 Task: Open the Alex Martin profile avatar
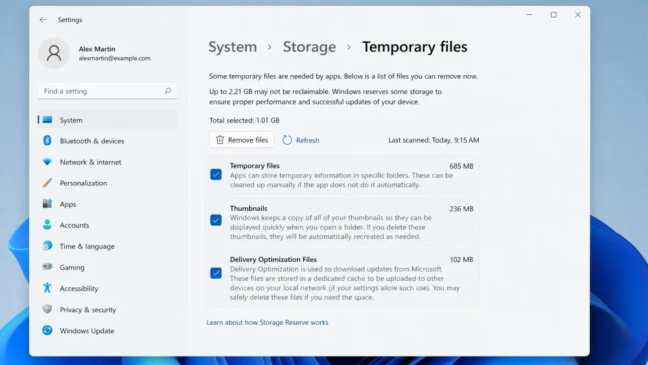pos(54,53)
